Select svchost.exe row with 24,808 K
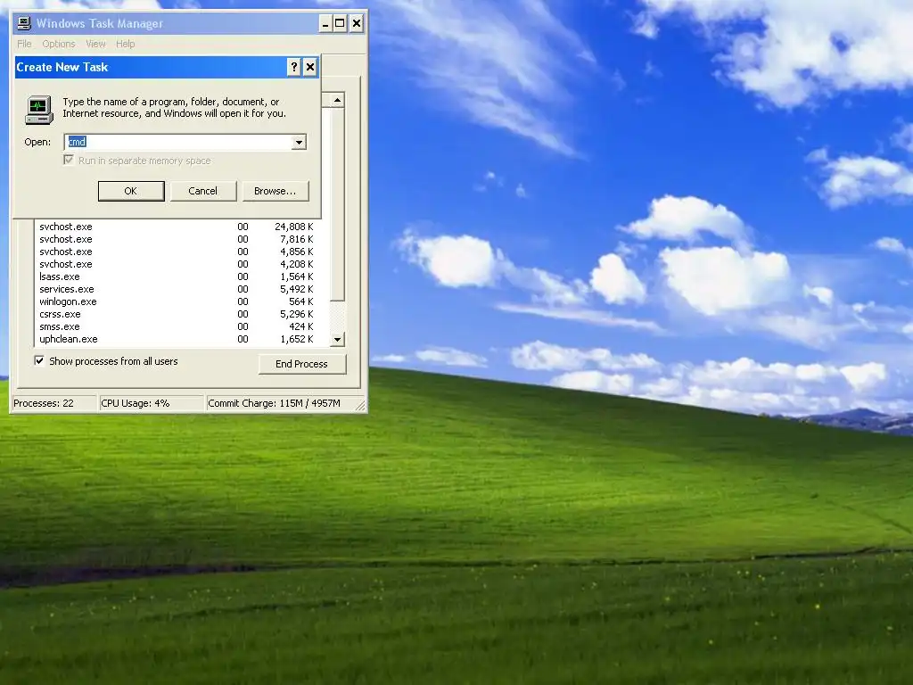Viewport: 913px width, 685px height. 177,227
